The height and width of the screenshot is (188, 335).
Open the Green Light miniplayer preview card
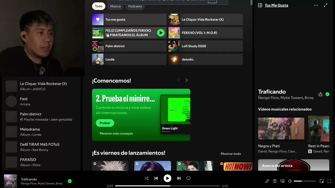[x=175, y=115]
